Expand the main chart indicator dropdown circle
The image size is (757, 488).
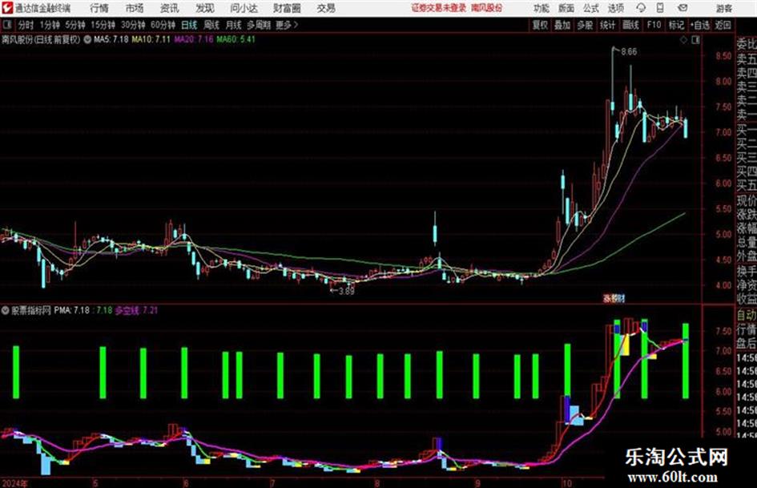pos(87,39)
